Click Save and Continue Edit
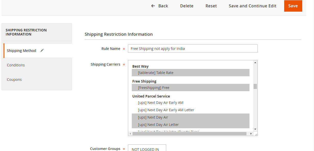 pos(252,6)
